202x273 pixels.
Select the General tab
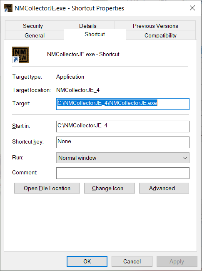coord(35,35)
